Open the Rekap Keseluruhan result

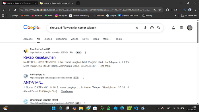(40, 57)
